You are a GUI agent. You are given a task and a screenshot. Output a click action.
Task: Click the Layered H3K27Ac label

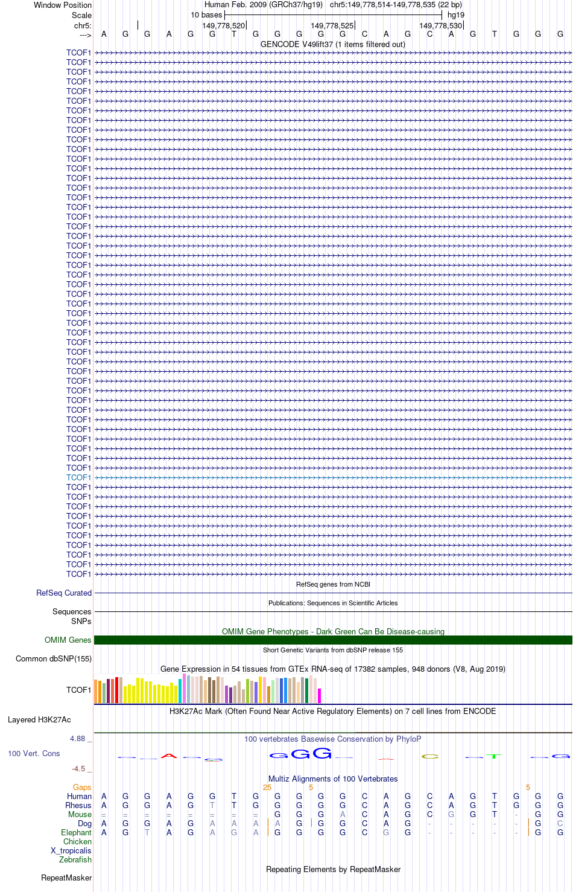(39, 719)
